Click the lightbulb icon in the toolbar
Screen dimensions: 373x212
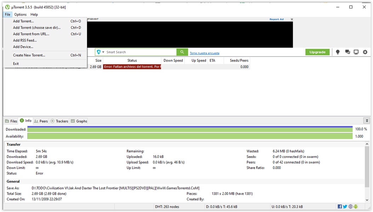pyautogui.click(x=338, y=52)
